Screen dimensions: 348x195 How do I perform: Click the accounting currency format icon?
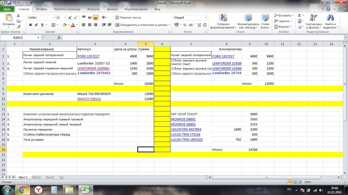tap(176, 25)
